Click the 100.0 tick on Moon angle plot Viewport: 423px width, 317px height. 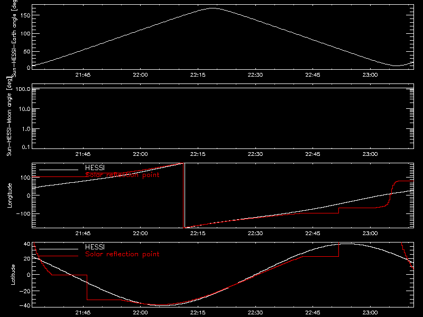click(x=23, y=89)
